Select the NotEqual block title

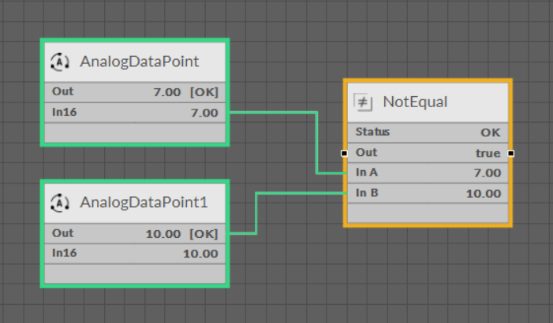pyautogui.click(x=414, y=102)
